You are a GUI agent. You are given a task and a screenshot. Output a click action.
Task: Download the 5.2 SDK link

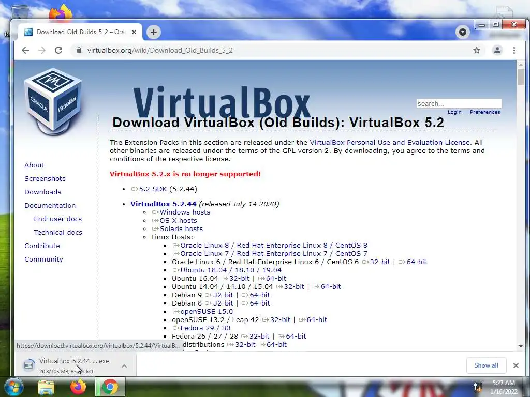(x=149, y=189)
